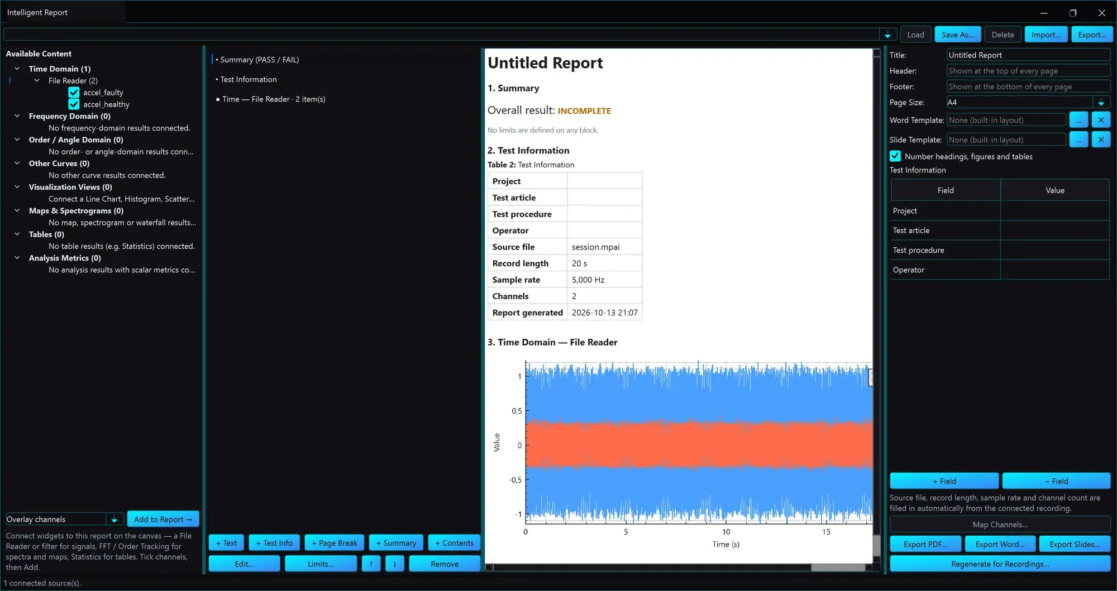Add a new field with + Field

944,481
